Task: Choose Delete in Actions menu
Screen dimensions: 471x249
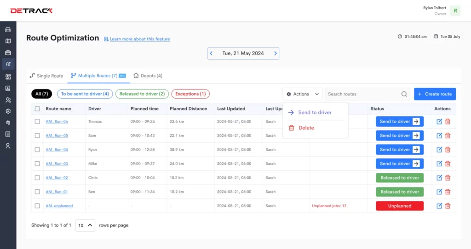Action: coord(315,128)
